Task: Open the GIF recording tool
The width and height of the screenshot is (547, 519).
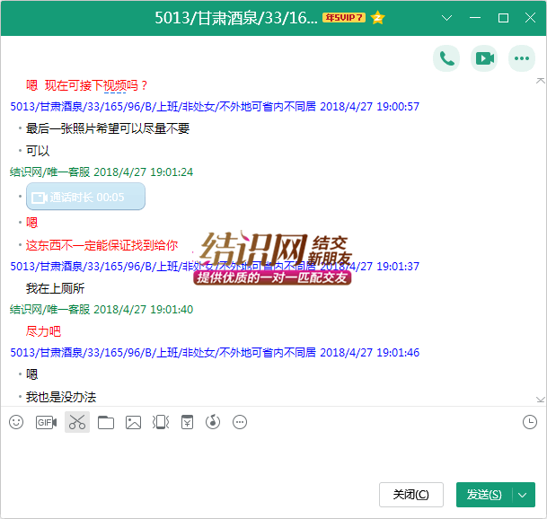Action: [46, 422]
